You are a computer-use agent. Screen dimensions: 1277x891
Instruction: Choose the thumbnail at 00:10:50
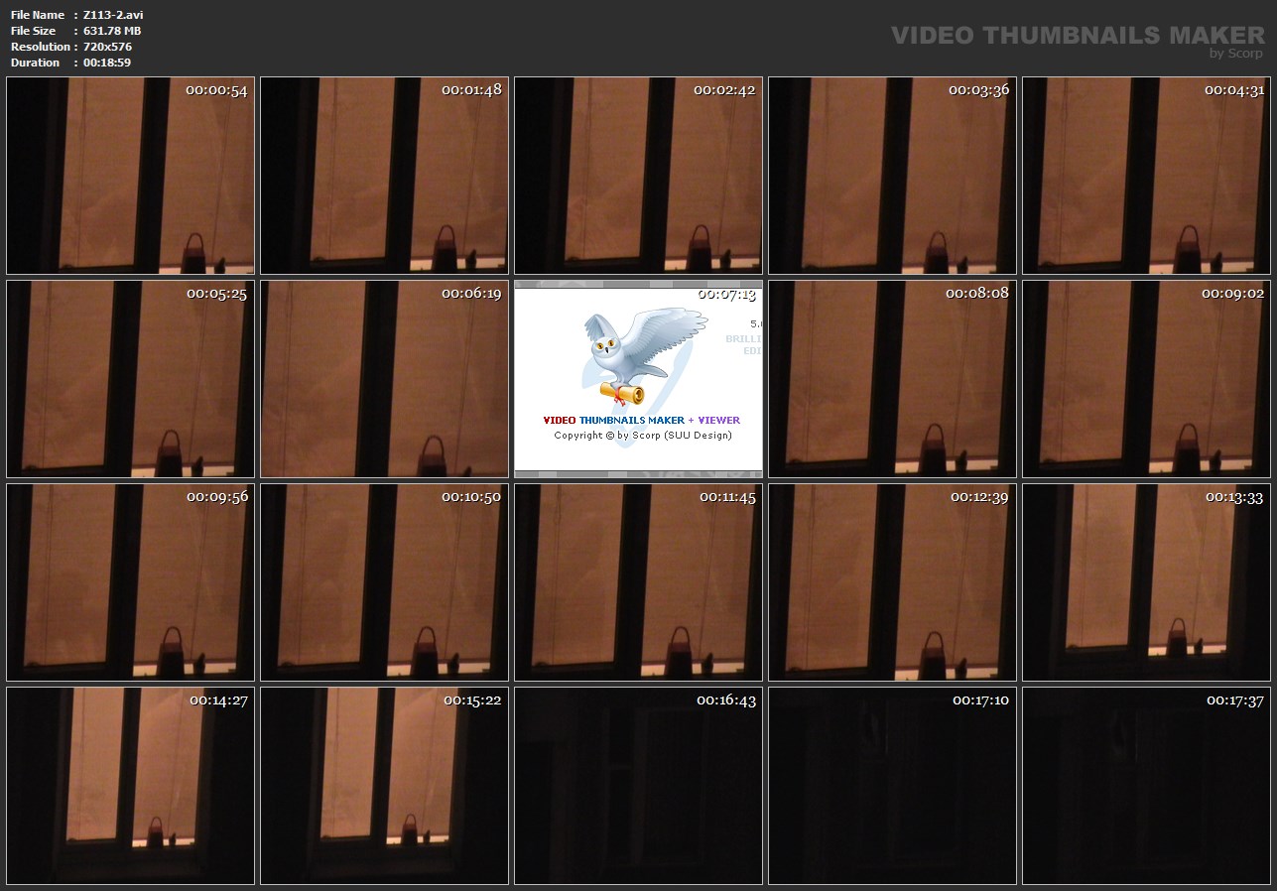pyautogui.click(x=384, y=582)
